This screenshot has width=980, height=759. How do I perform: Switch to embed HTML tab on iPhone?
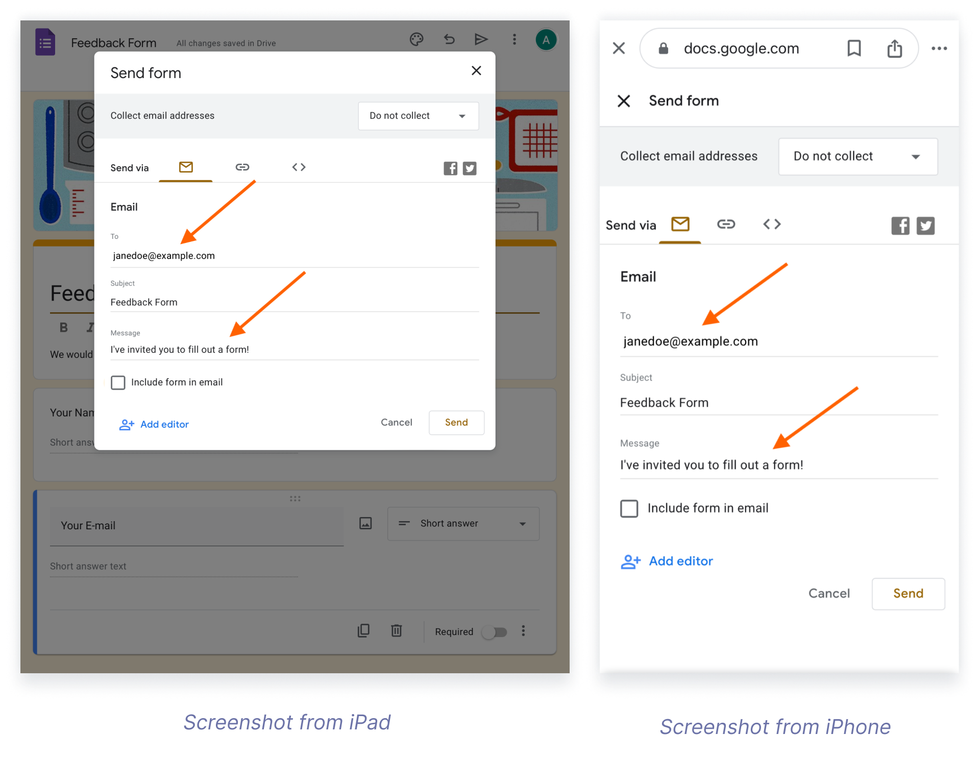(x=772, y=224)
